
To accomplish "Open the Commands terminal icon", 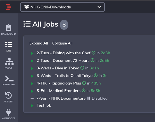I will click(x=9, y=81).
